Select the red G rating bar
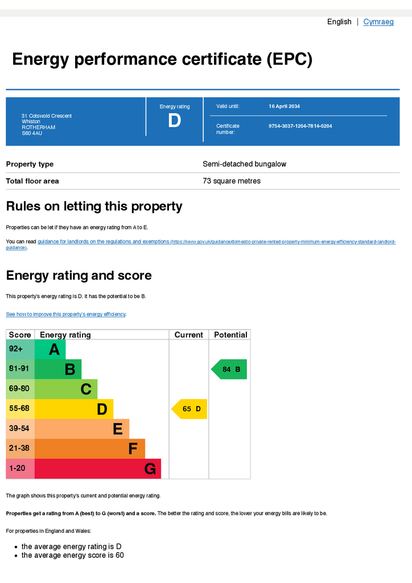Screen dimensions: 412x583 98,469
